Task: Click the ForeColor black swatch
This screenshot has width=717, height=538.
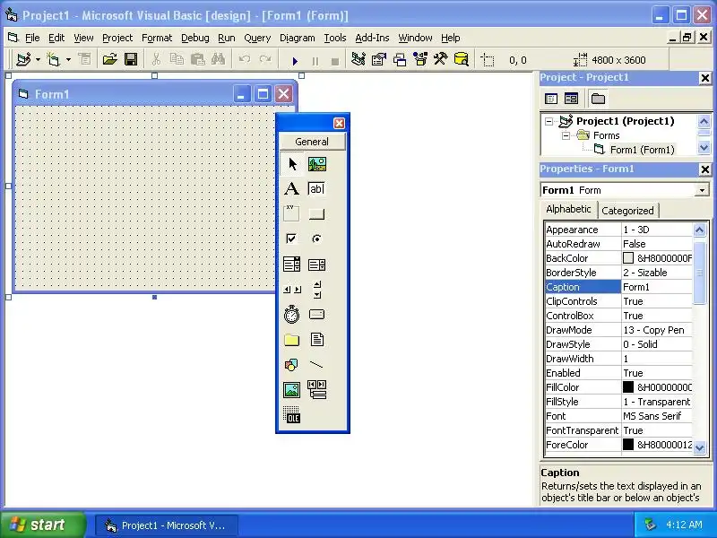Action: pyautogui.click(x=628, y=445)
